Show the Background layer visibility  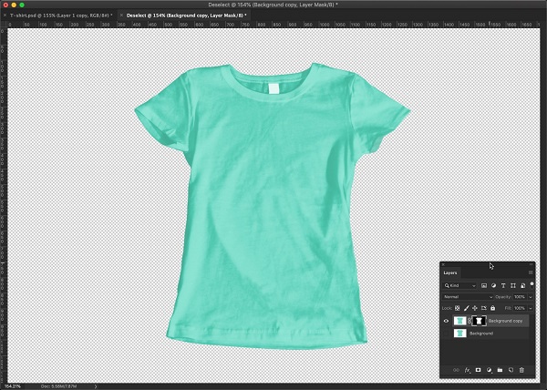[447, 334]
